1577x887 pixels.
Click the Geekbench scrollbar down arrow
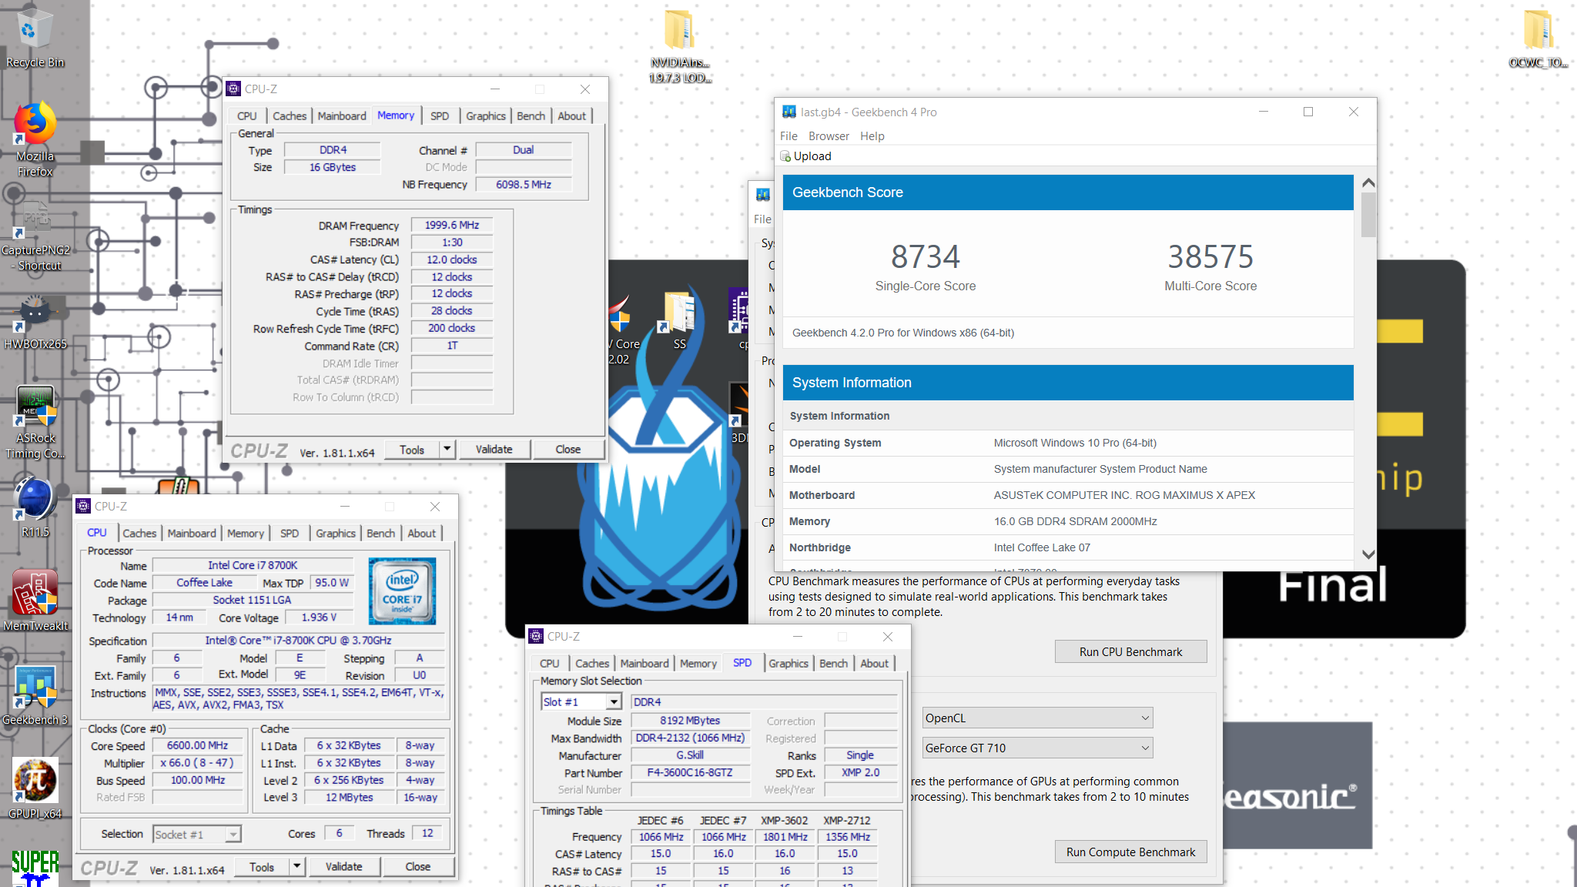[x=1368, y=554]
